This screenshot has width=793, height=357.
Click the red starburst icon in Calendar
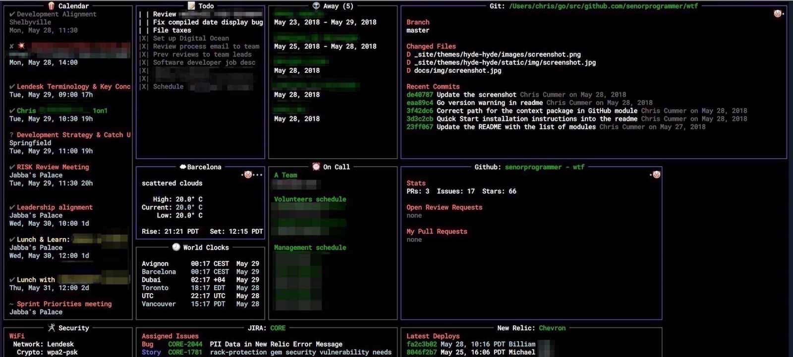click(x=21, y=46)
